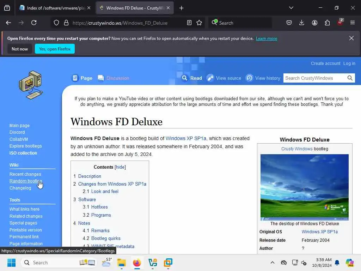The width and height of the screenshot is (361, 271).
Task: Click the wiki search magnifier icon
Action: pos(350,78)
